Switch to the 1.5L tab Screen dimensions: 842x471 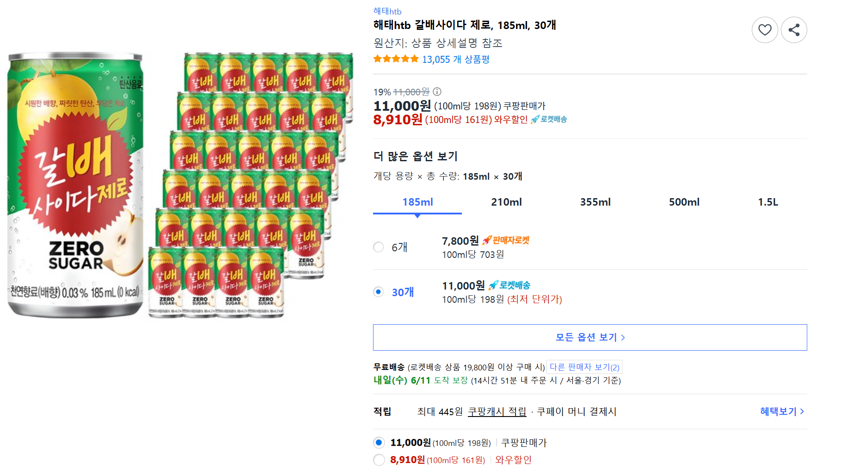(x=769, y=202)
